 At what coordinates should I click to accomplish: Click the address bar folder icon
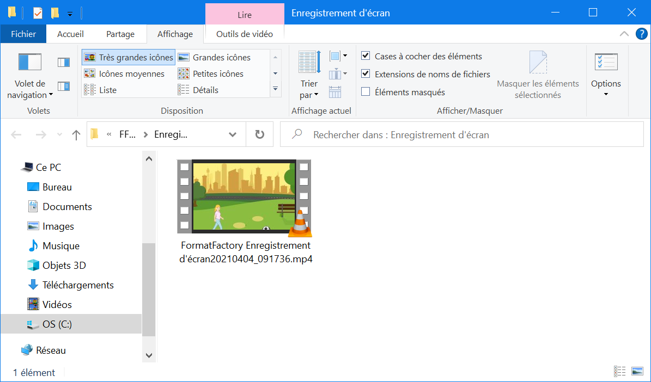coord(95,133)
